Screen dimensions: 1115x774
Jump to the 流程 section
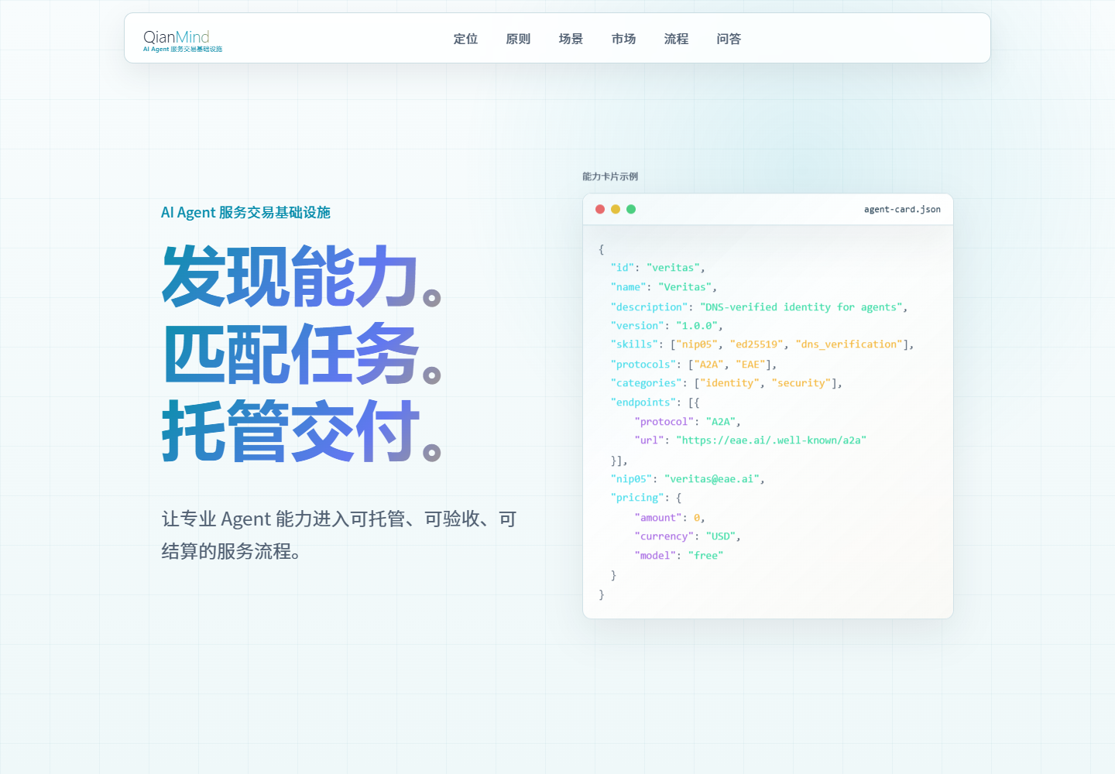(676, 39)
